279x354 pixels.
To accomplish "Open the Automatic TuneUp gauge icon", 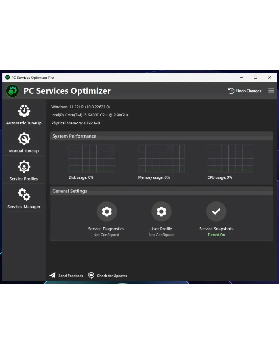I will click(x=24, y=111).
